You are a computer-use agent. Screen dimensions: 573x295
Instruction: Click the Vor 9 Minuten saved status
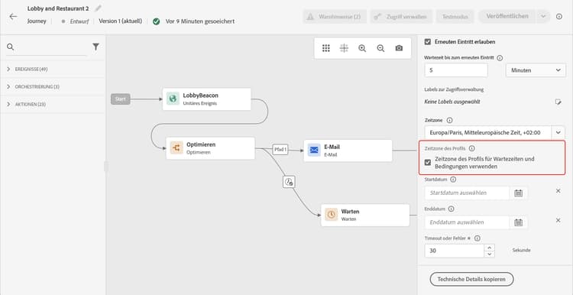[200, 21]
